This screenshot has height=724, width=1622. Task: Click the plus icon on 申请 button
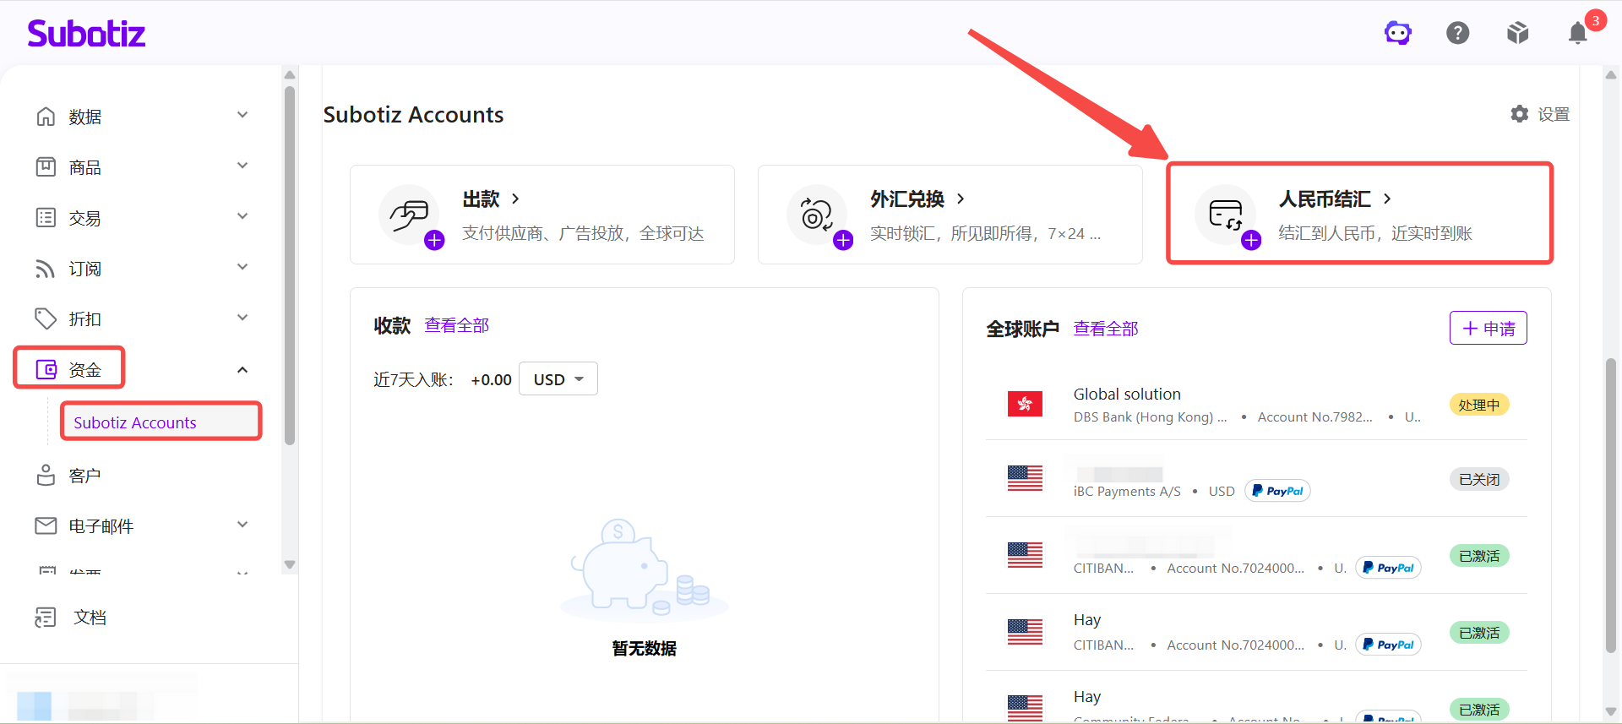point(1470,329)
